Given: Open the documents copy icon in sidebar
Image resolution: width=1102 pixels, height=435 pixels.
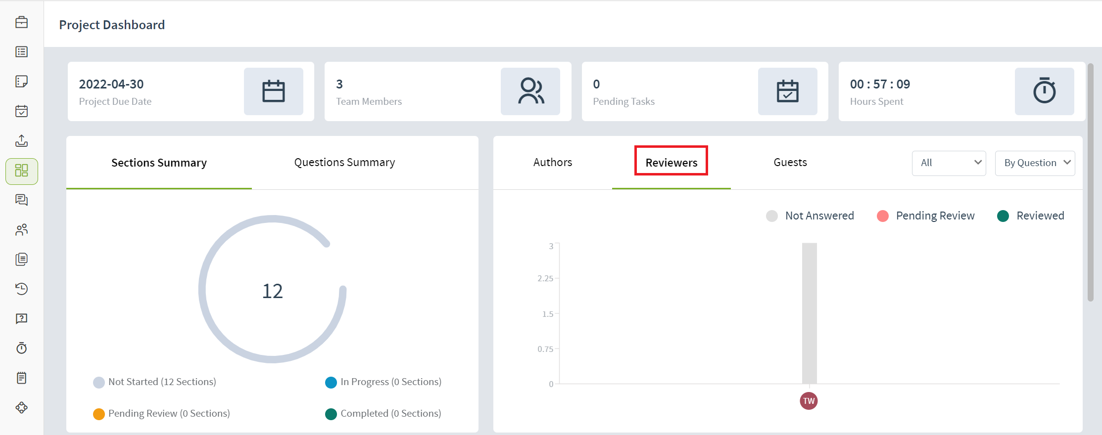Looking at the screenshot, I should (x=22, y=260).
